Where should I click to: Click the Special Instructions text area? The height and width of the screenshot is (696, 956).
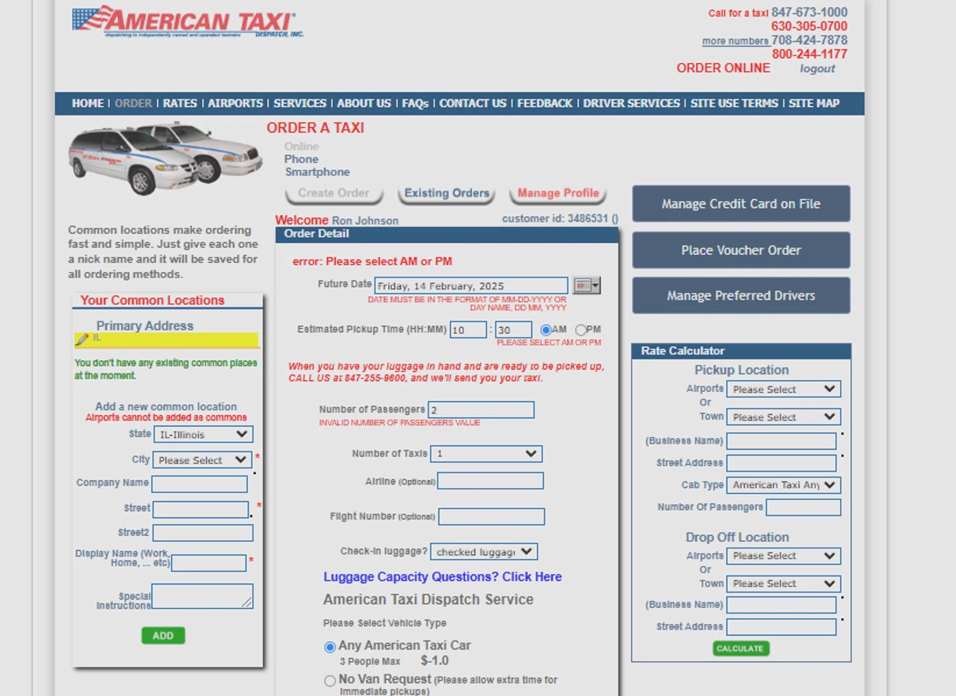(203, 596)
